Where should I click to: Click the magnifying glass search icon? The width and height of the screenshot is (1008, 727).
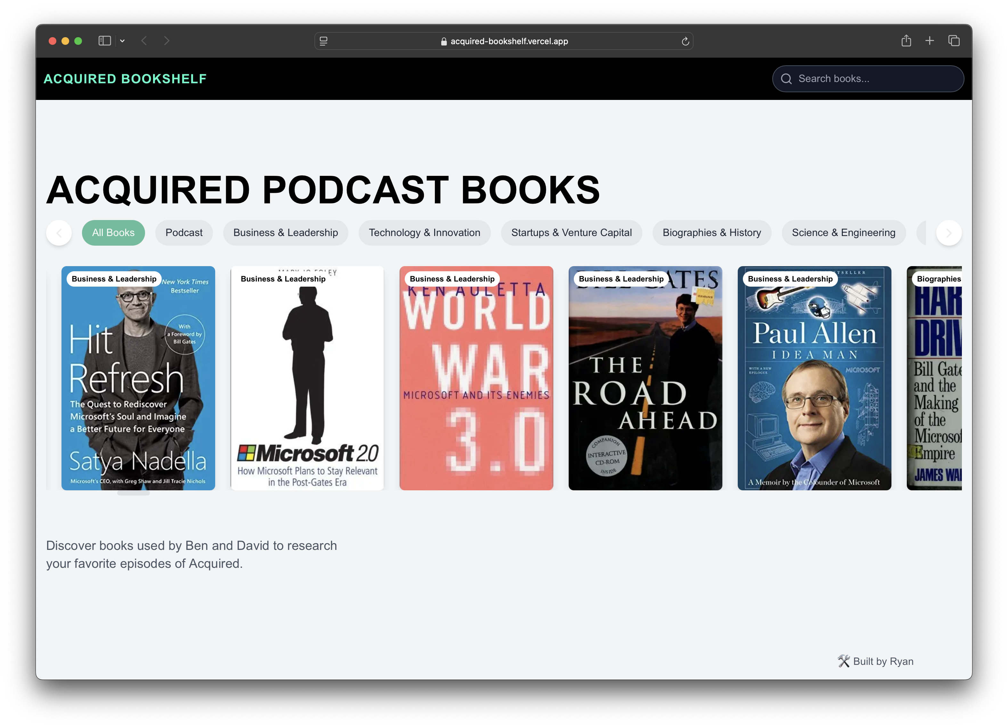786,79
